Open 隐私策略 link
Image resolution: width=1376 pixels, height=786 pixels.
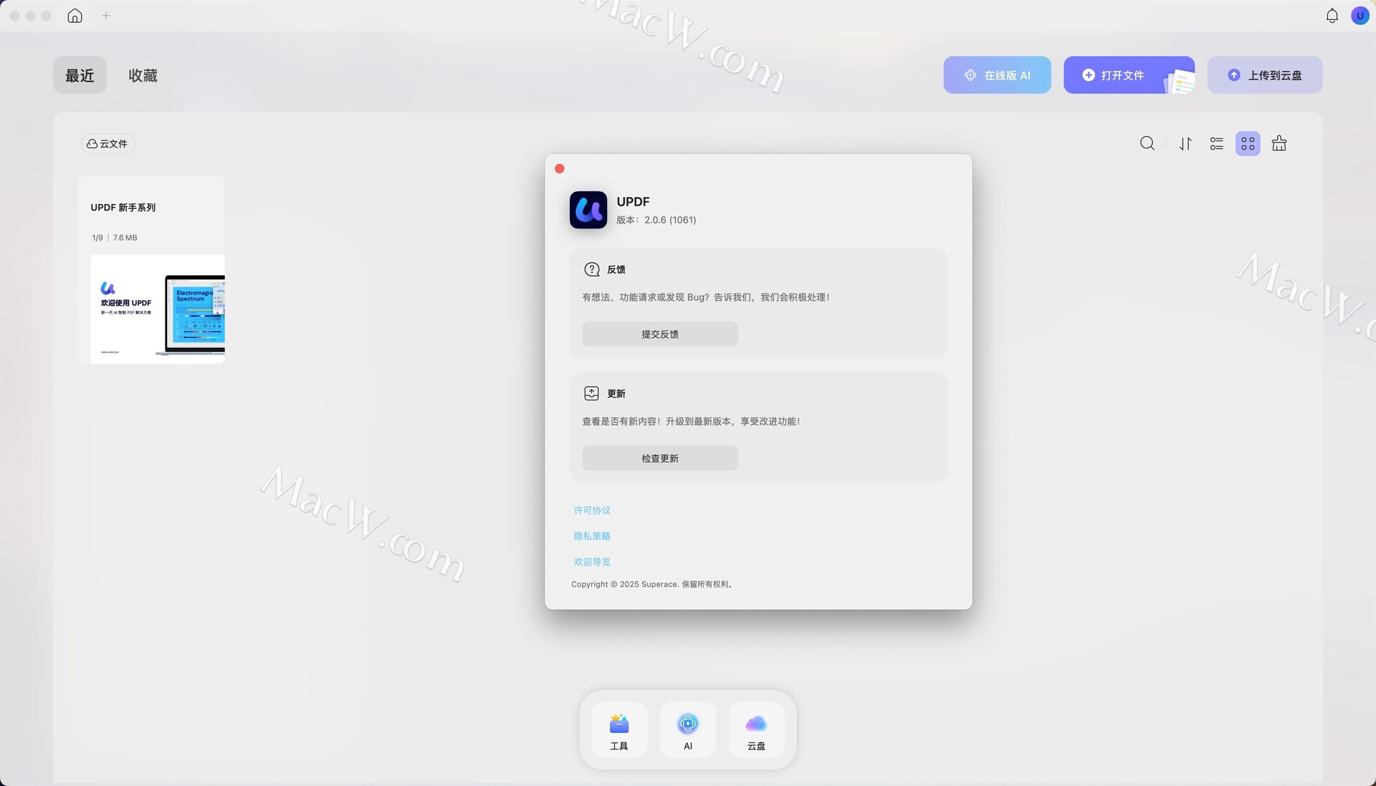(592, 537)
